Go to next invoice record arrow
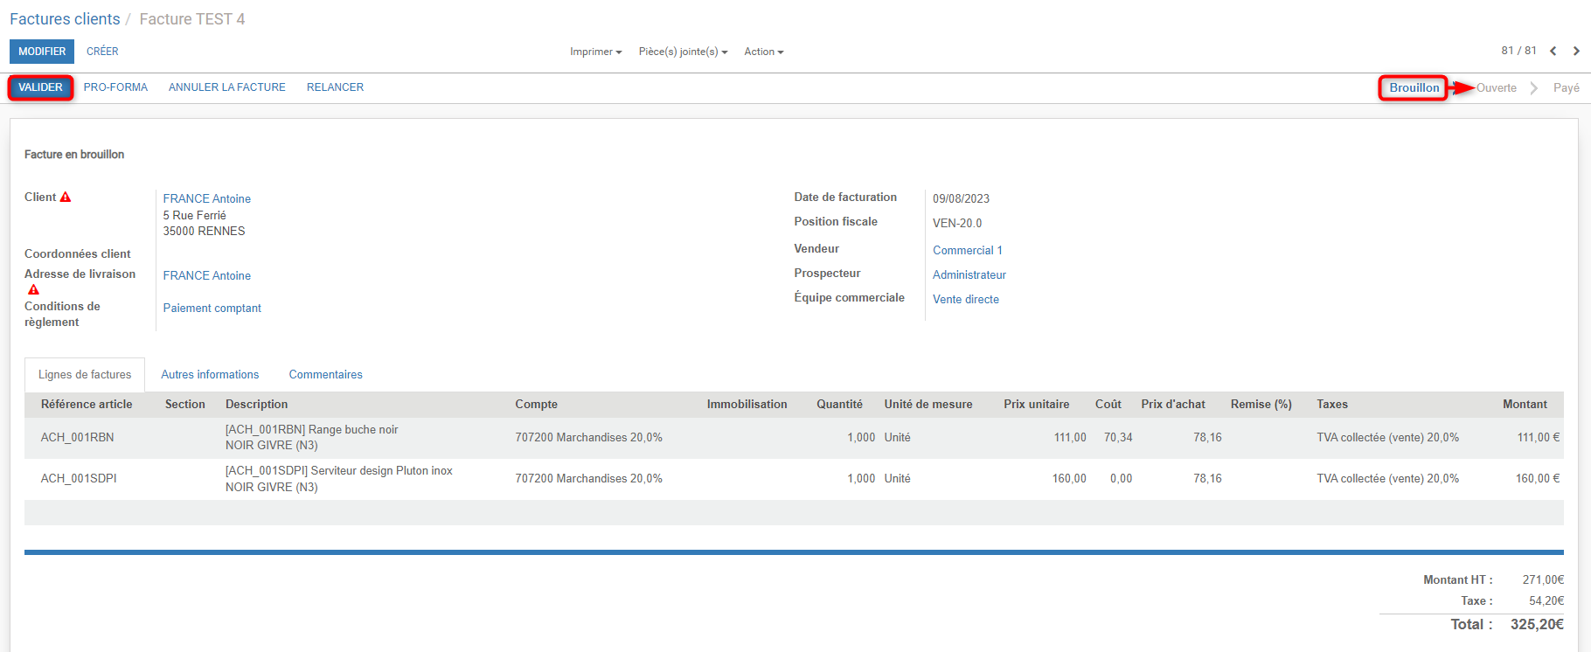The image size is (1591, 652). pyautogui.click(x=1576, y=51)
